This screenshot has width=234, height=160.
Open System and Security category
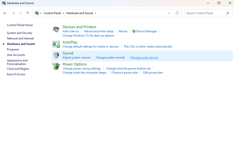(20, 33)
